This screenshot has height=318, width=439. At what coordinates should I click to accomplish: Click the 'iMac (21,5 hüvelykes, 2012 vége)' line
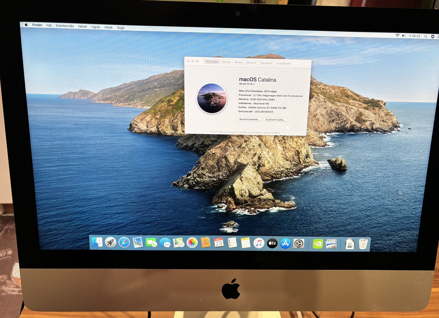click(x=258, y=91)
